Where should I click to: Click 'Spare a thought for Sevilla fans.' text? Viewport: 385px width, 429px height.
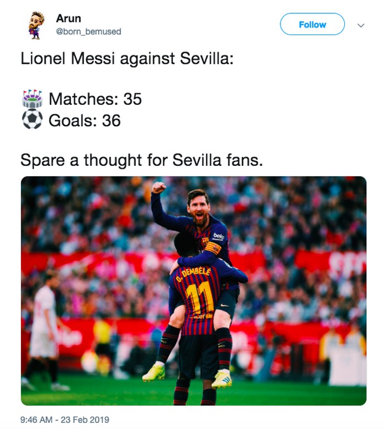(142, 160)
